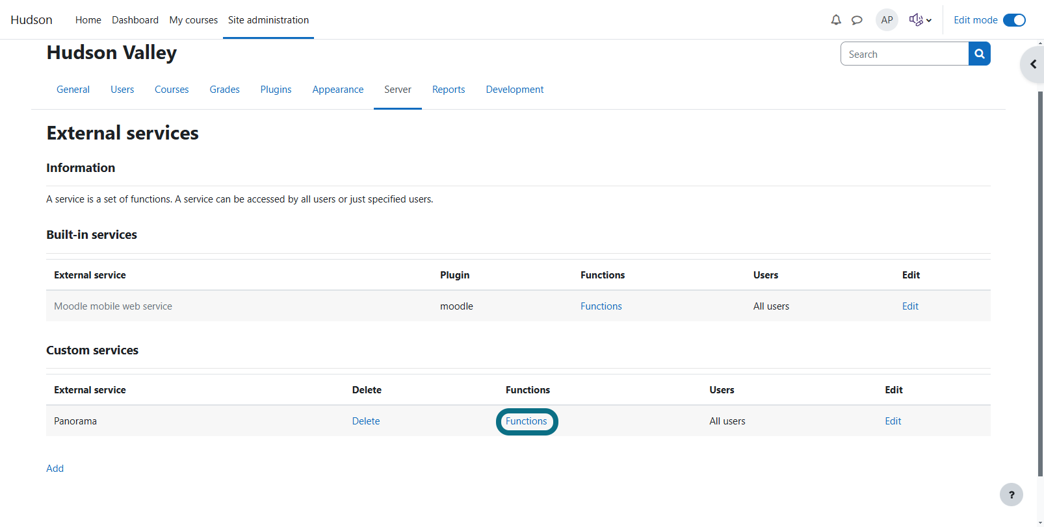Switch to the Appearance tab

(x=338, y=90)
